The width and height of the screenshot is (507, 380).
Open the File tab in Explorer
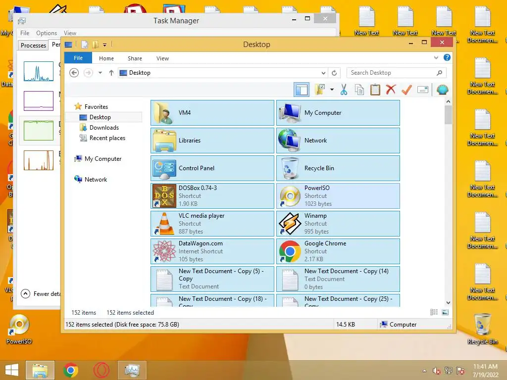[x=78, y=58]
